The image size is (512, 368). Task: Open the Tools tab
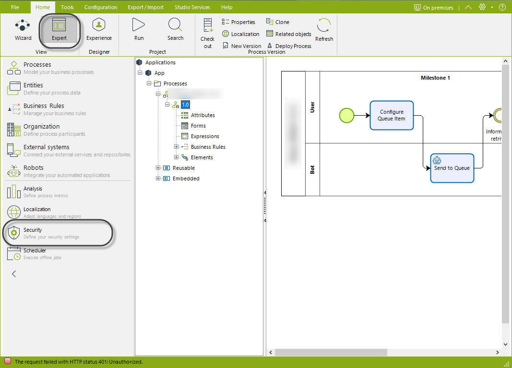pos(67,7)
